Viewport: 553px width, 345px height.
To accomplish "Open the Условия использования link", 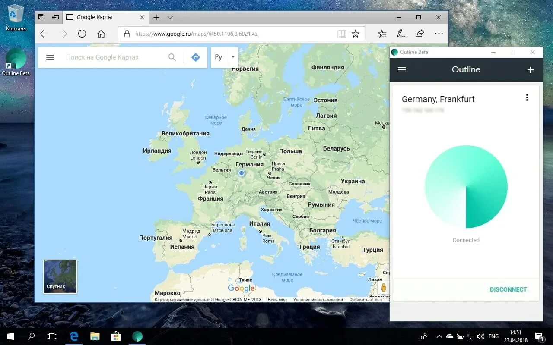I will (318, 299).
